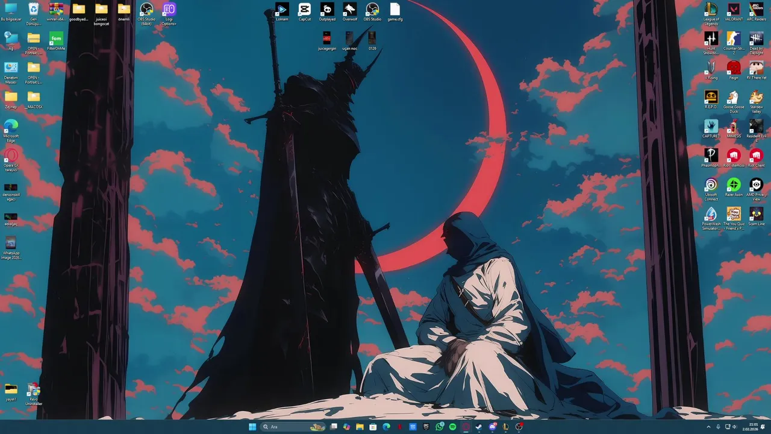
Task: Select the Ağ network desktop icon
Action: [x=11, y=41]
